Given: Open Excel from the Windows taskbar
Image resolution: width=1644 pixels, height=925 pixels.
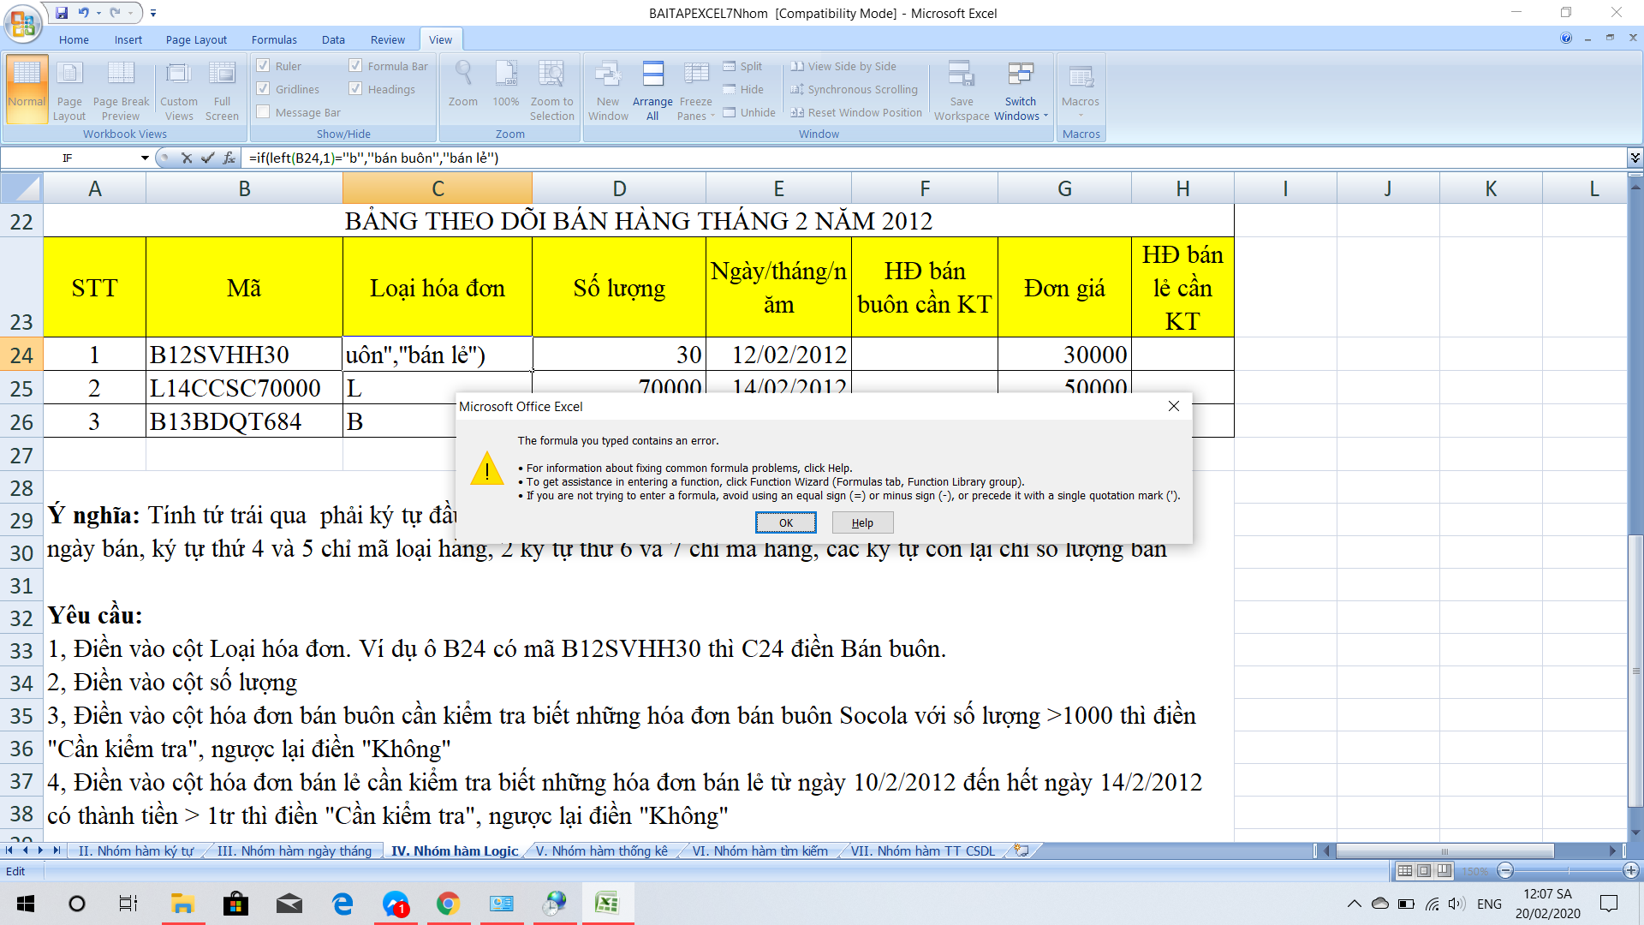Looking at the screenshot, I should coord(607,904).
